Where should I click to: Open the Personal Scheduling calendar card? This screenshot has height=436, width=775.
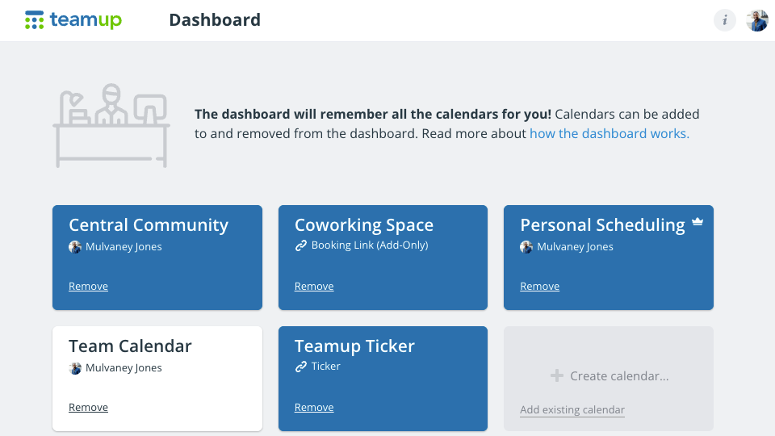(x=602, y=225)
